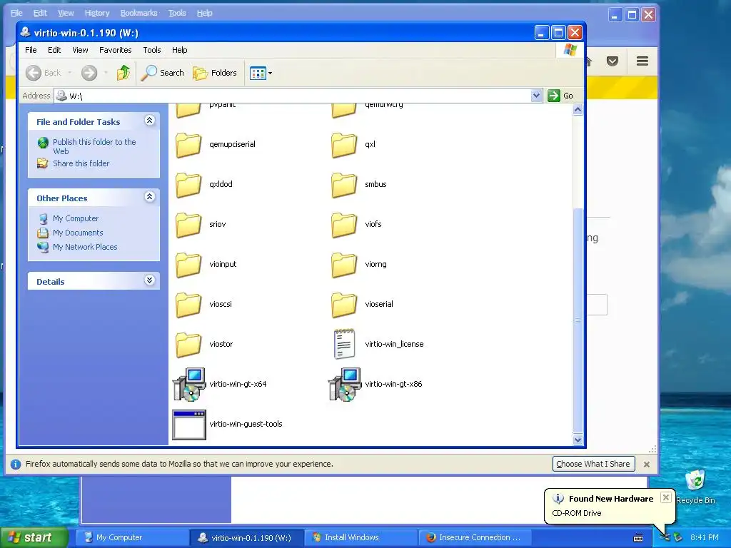Open Firefox Bookmarks menu in background window

tap(139, 13)
